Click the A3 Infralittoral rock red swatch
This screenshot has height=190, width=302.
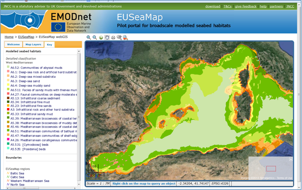point(8,109)
